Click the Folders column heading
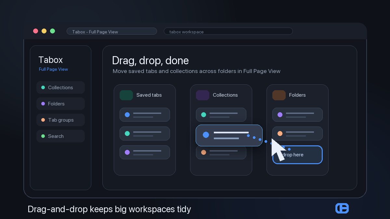 [x=297, y=95]
